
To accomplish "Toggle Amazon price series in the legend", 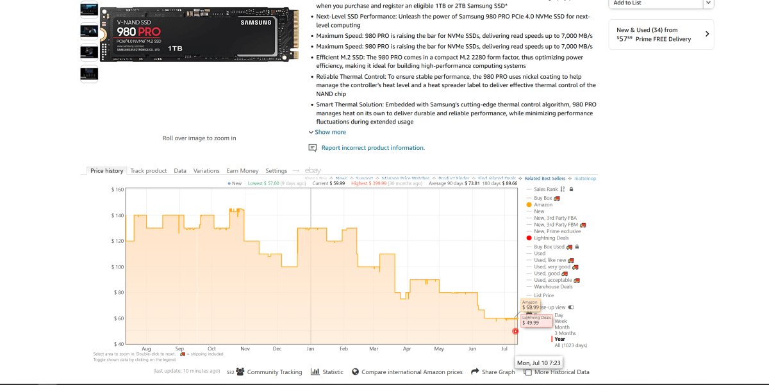I will coord(539,205).
